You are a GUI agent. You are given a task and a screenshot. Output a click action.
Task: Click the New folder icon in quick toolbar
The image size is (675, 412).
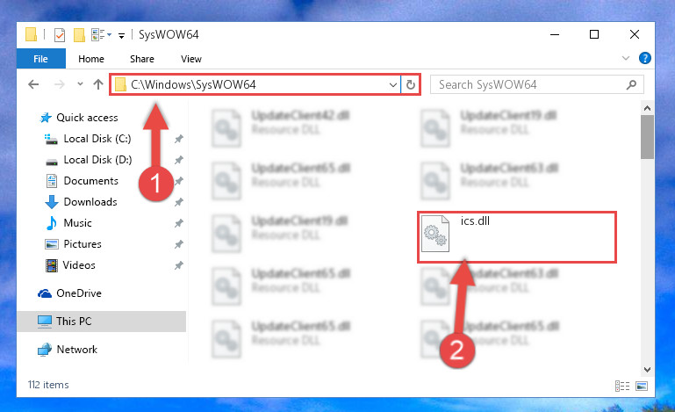point(79,35)
